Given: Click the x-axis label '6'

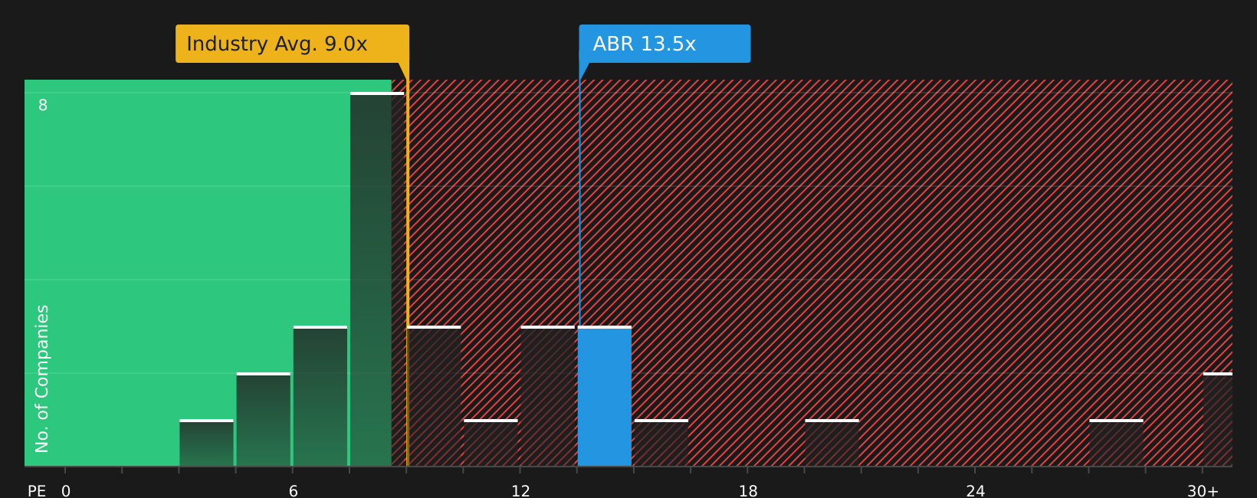Looking at the screenshot, I should (293, 491).
